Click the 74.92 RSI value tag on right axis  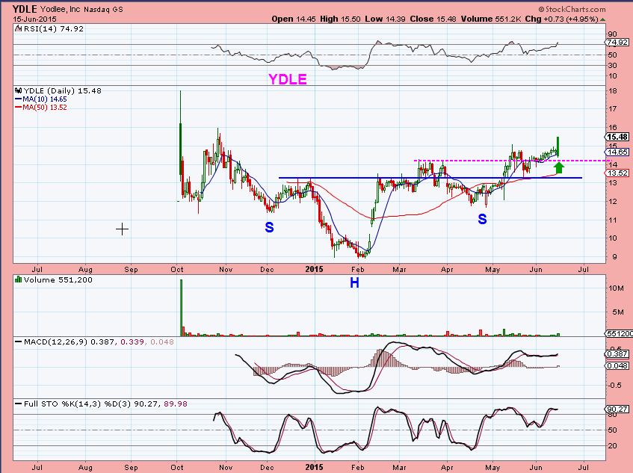pyautogui.click(x=617, y=43)
